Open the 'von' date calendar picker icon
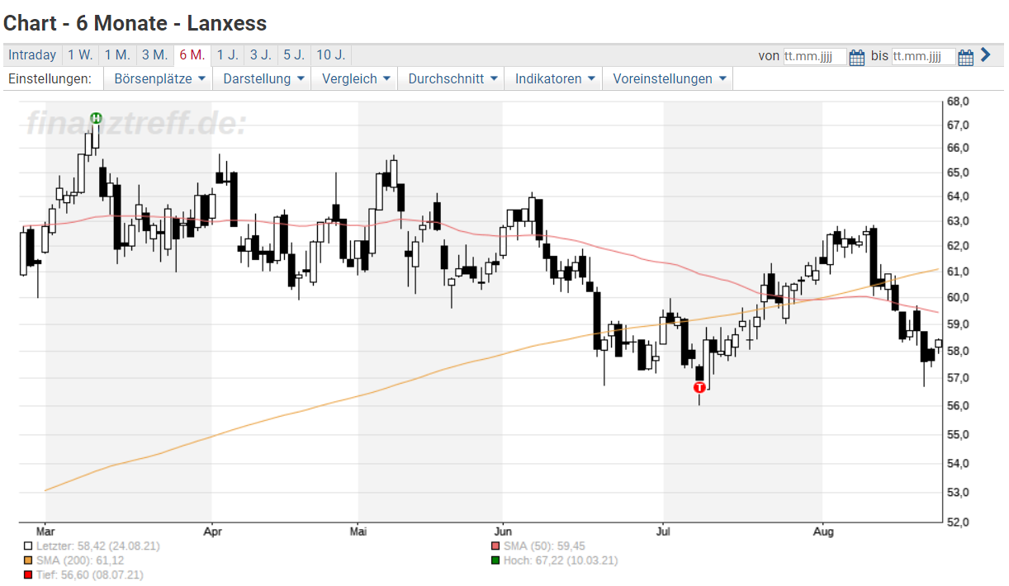The height and width of the screenshot is (586, 1009). tap(856, 57)
